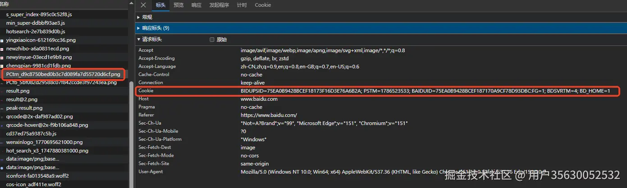This screenshot has width=627, height=188.
Task: Click the Accept-Language header value
Action: tap(300, 67)
